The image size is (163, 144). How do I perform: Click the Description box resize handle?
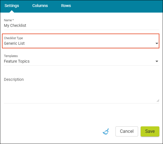158,101
